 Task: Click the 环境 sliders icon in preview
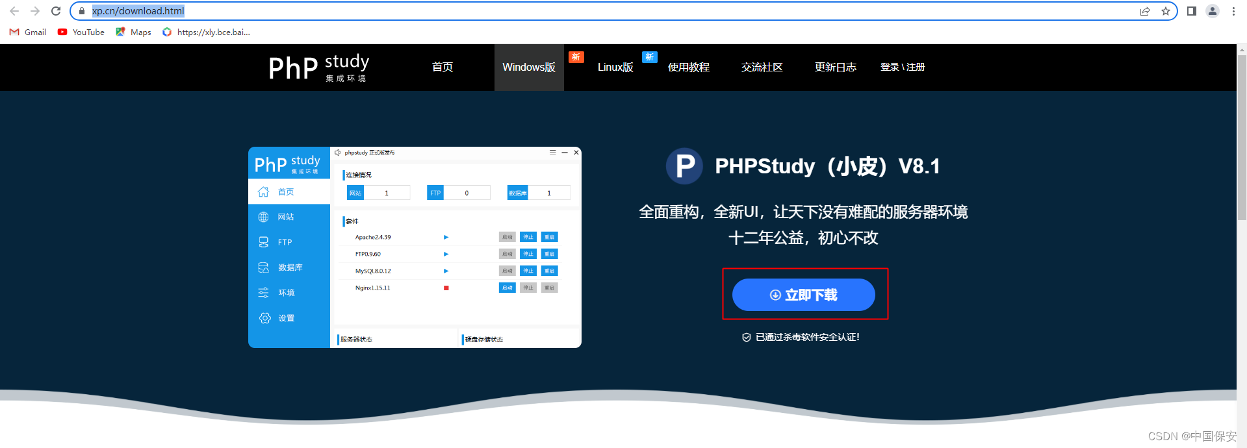pyautogui.click(x=263, y=293)
